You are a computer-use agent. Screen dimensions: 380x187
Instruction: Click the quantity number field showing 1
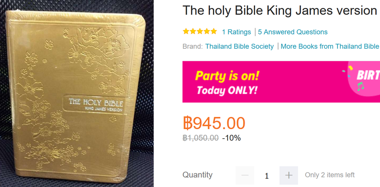pos(267,176)
